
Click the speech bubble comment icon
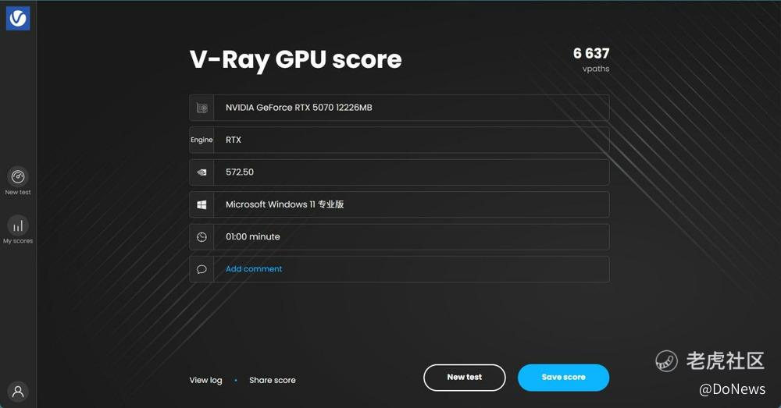coord(201,269)
